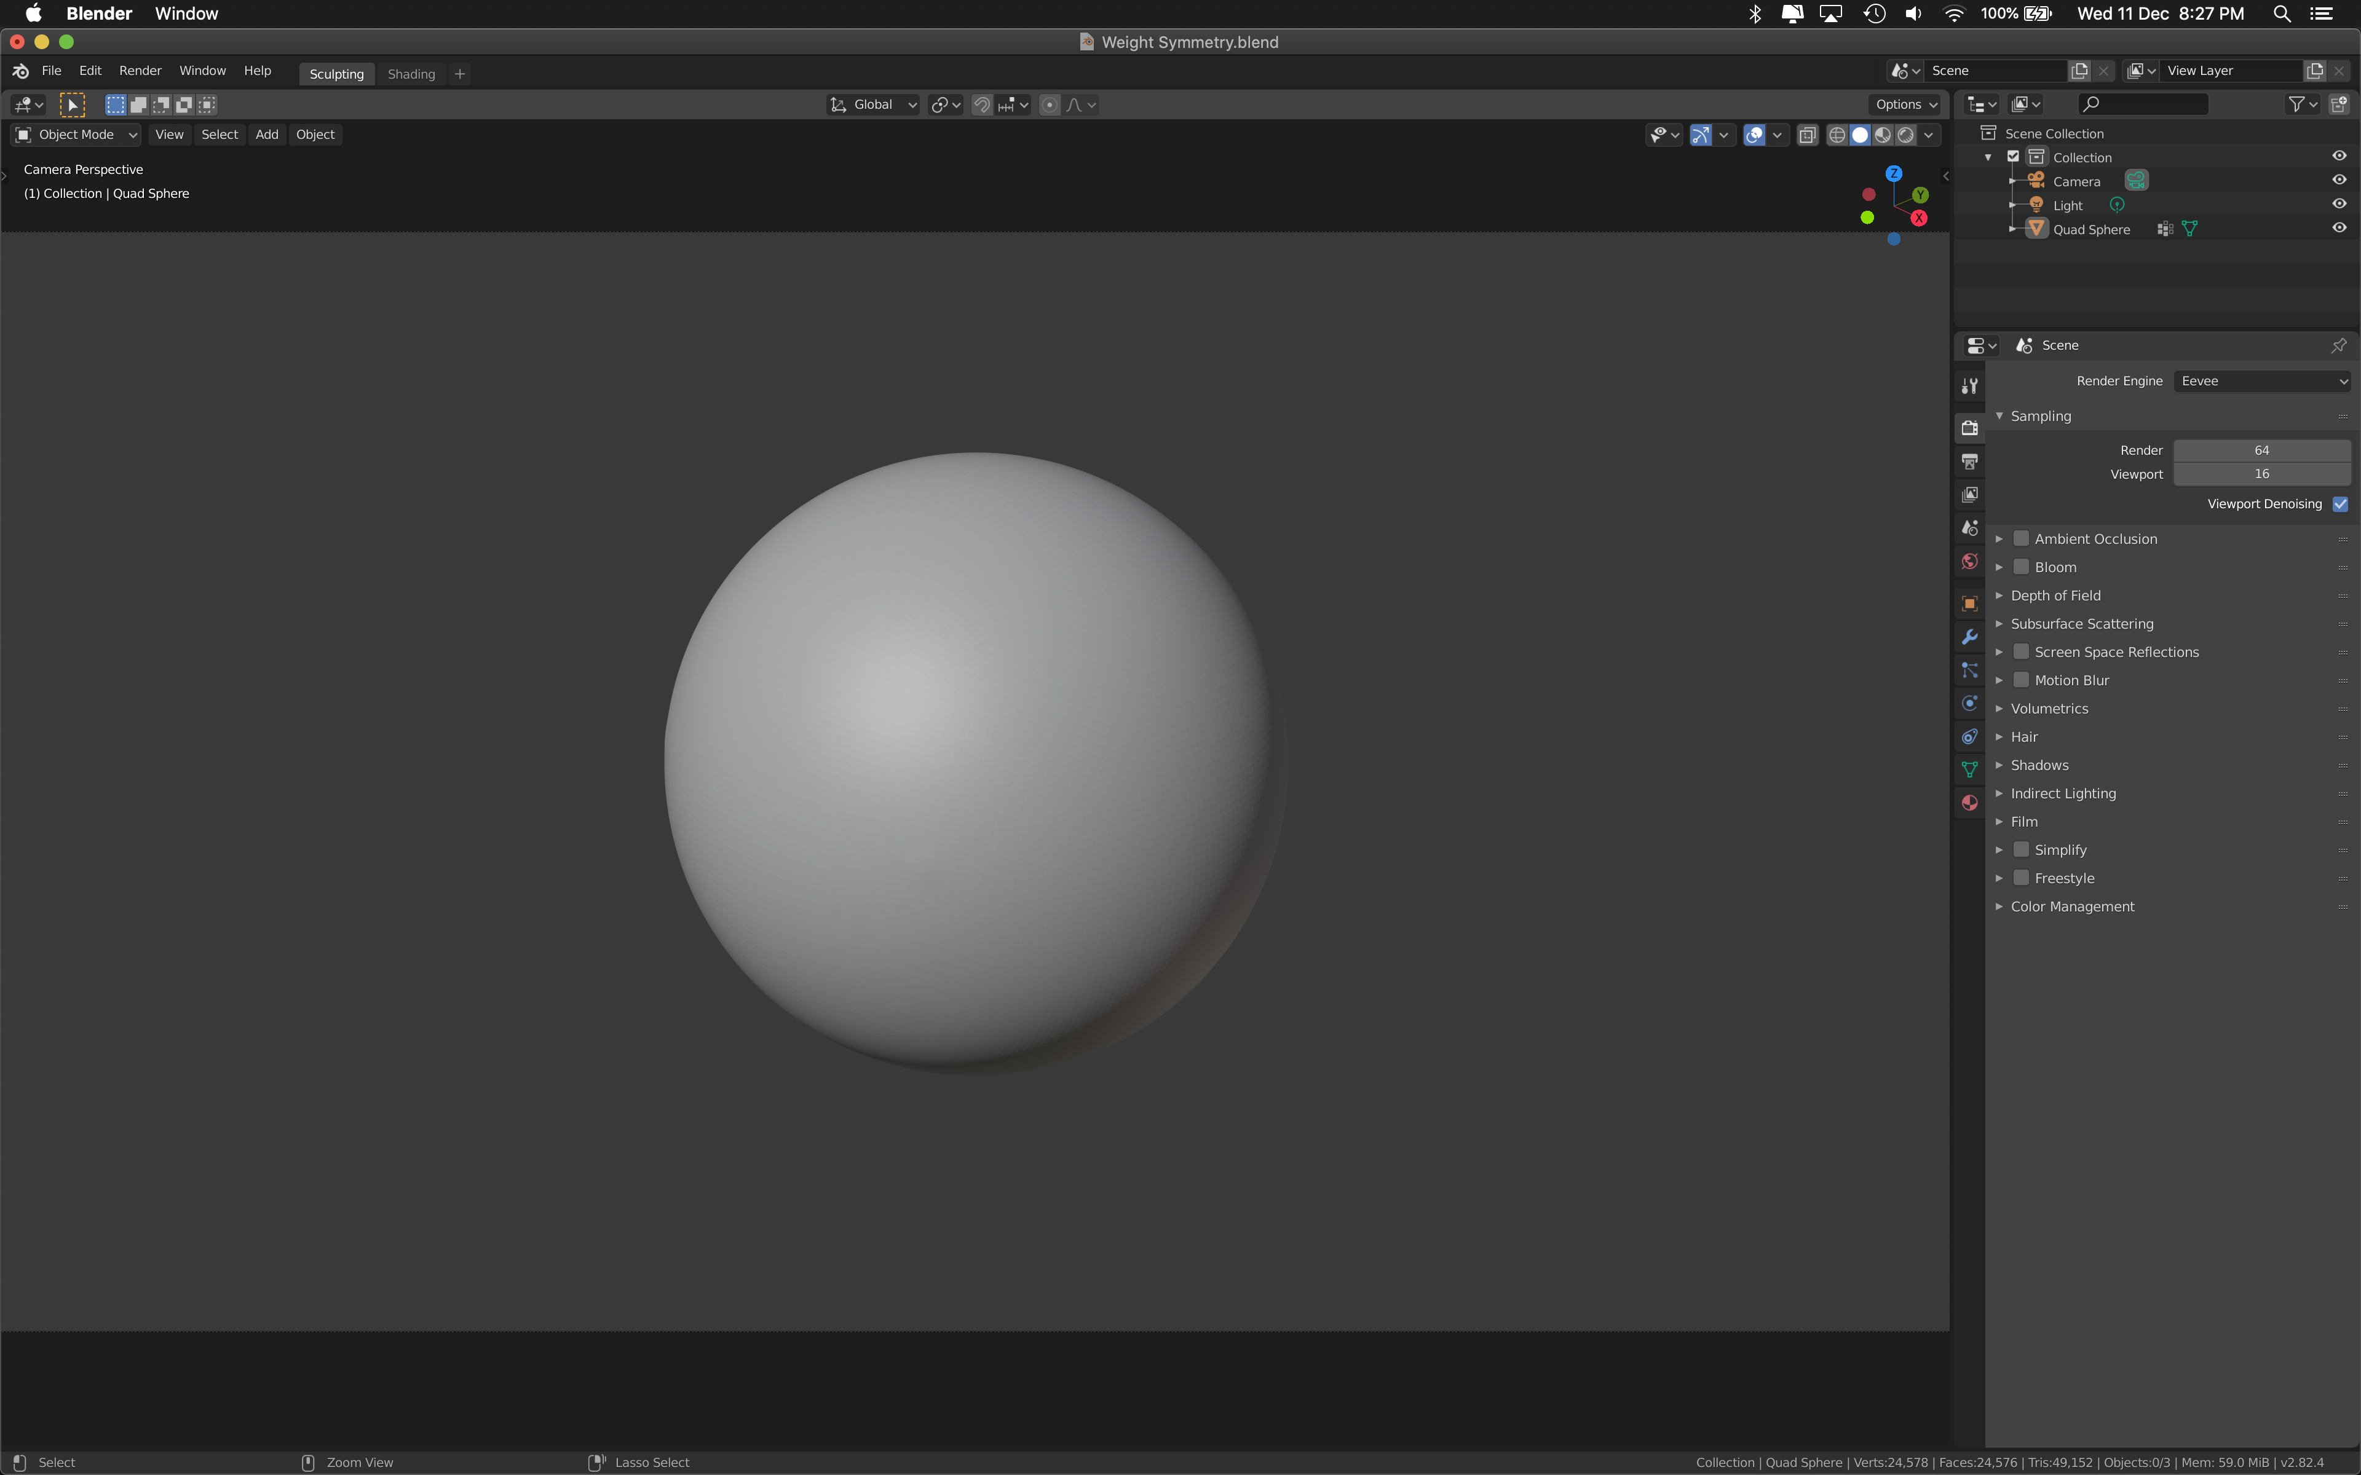Open the Material properties tab icon
Screen dimensions: 2361x1475
point(1970,803)
